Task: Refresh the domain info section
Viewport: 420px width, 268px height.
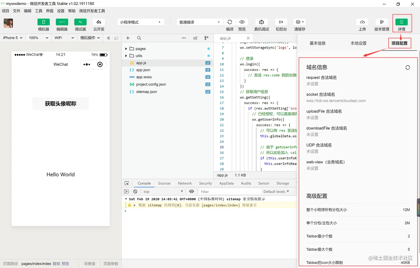Action: coord(407,68)
